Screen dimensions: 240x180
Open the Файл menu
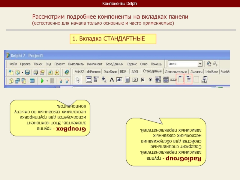(13, 64)
